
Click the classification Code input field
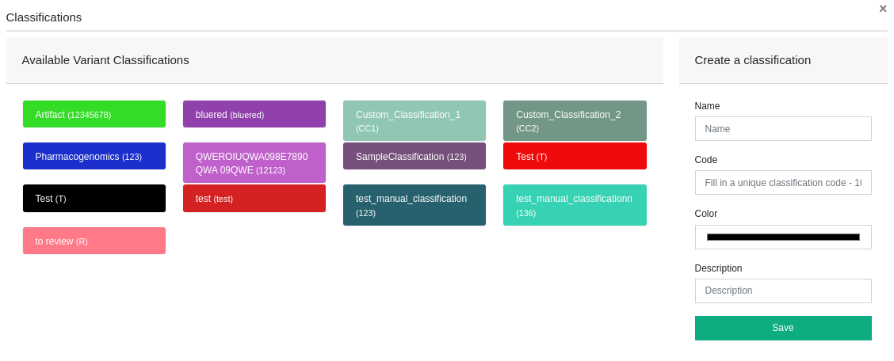[x=782, y=182]
